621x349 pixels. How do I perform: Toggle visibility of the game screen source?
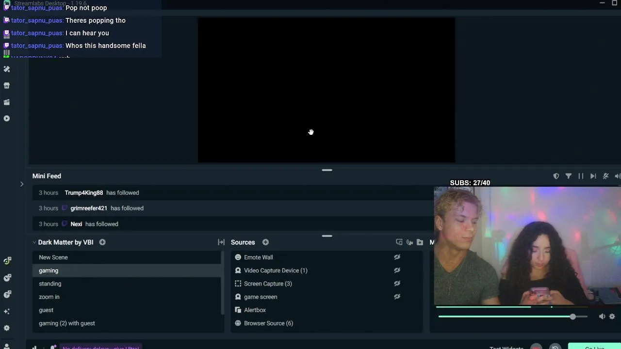tap(397, 297)
